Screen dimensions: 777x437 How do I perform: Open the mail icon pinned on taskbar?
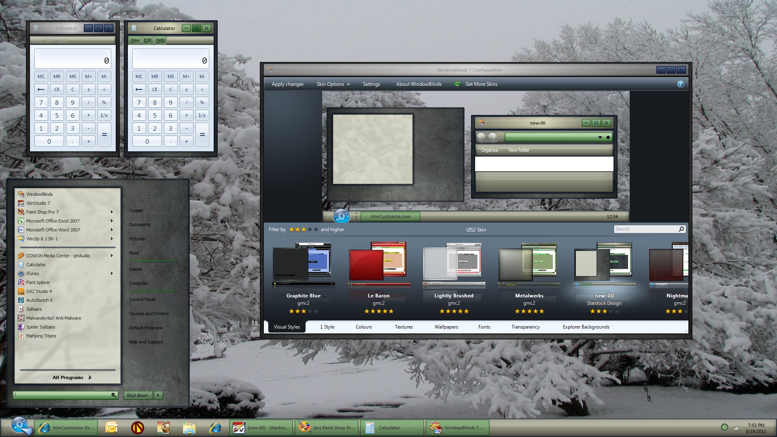click(111, 427)
